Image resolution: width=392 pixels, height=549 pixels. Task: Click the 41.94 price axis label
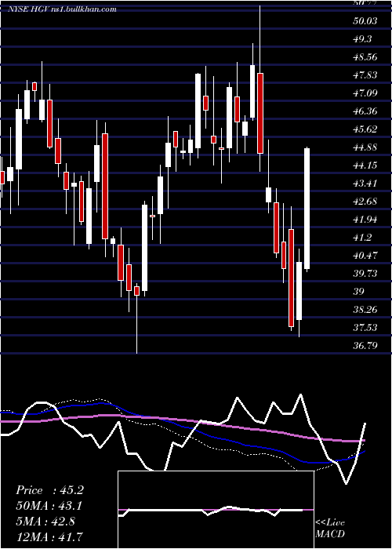[365, 220]
